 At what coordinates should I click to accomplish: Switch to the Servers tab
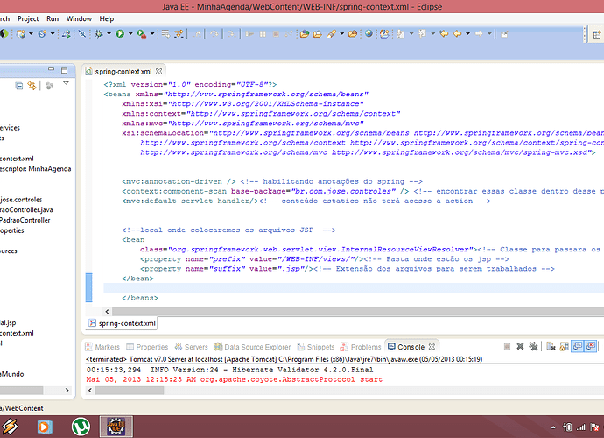[x=196, y=347]
